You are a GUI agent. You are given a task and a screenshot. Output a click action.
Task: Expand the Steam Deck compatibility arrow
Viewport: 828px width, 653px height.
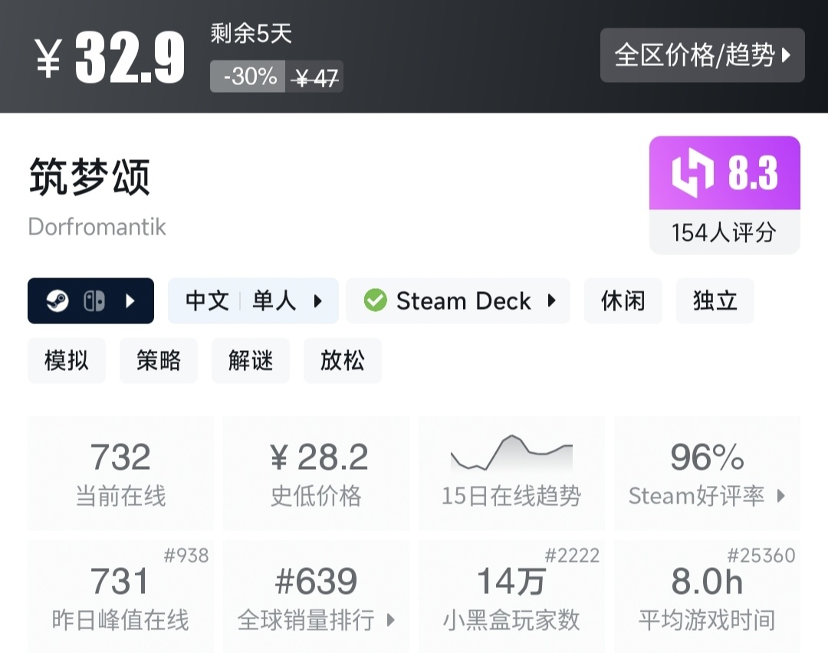[552, 300]
